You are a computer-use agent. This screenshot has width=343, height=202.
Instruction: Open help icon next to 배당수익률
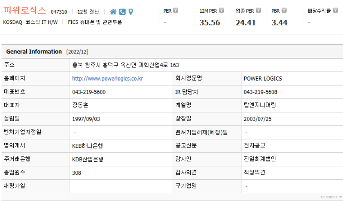(x=335, y=10)
